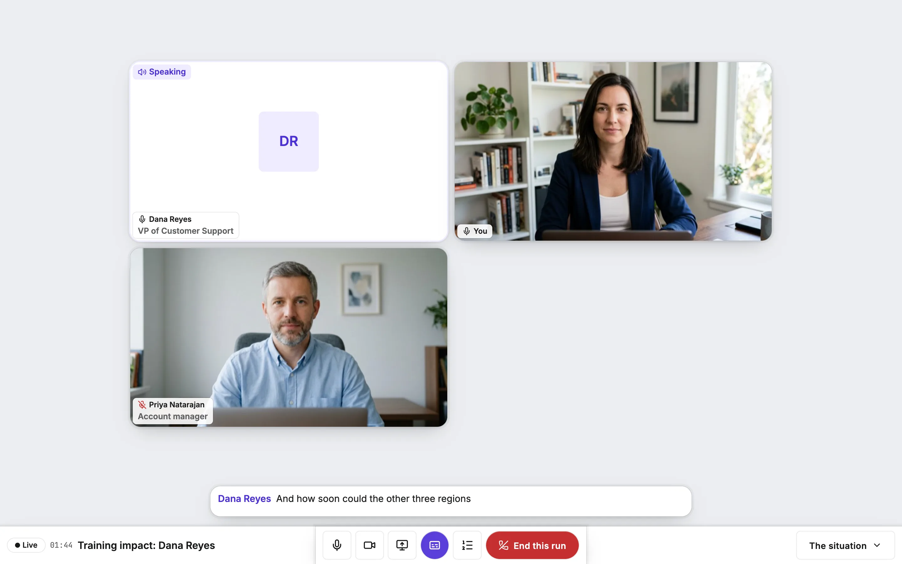The width and height of the screenshot is (902, 564).
Task: Click the 'VP of Customer Support' label
Action: pos(186,231)
